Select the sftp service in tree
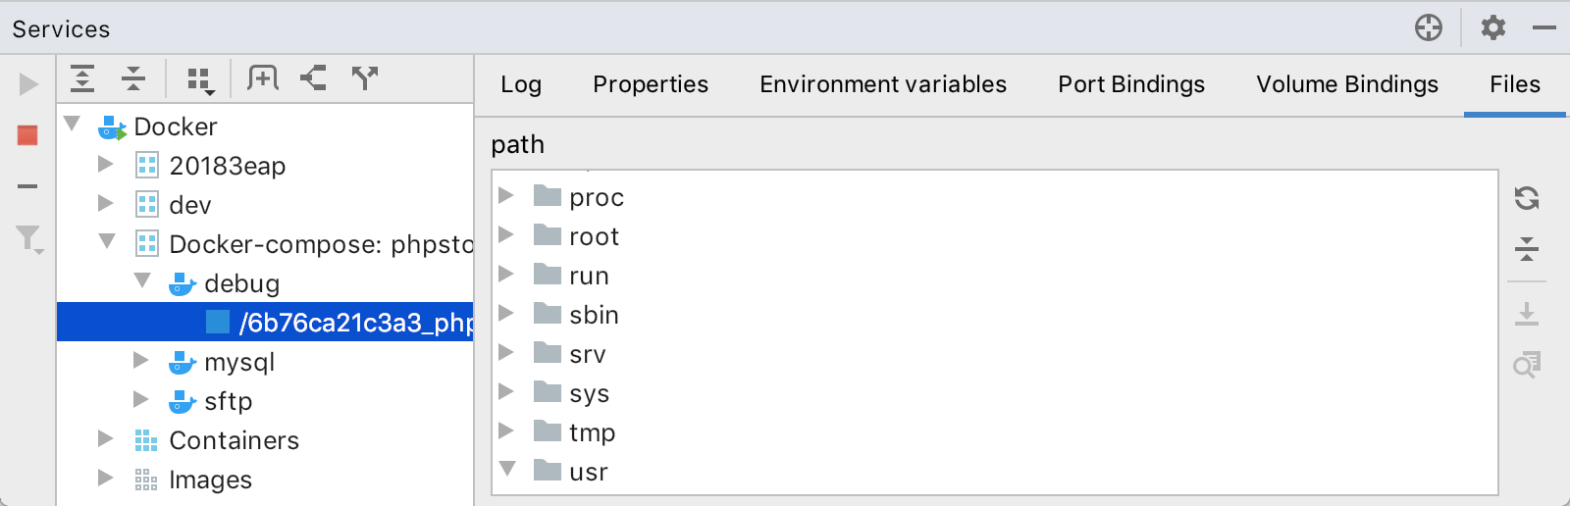 tap(228, 401)
